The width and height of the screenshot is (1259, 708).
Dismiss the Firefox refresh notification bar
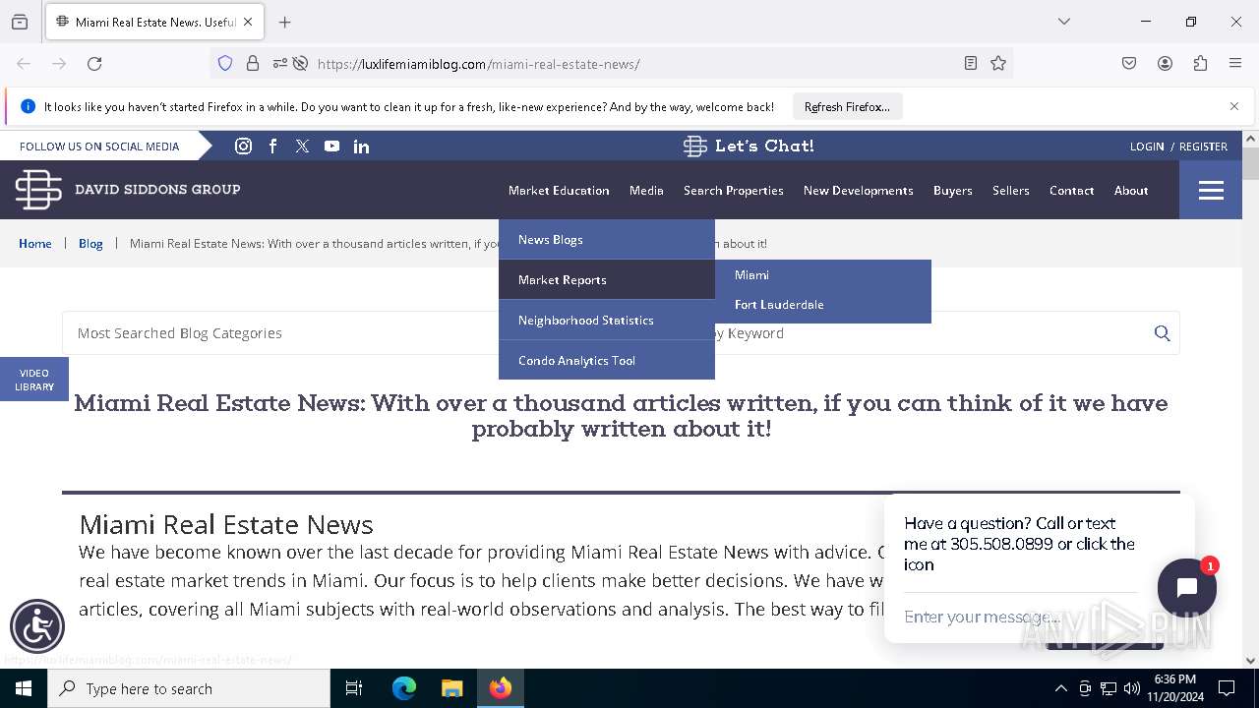[1234, 106]
